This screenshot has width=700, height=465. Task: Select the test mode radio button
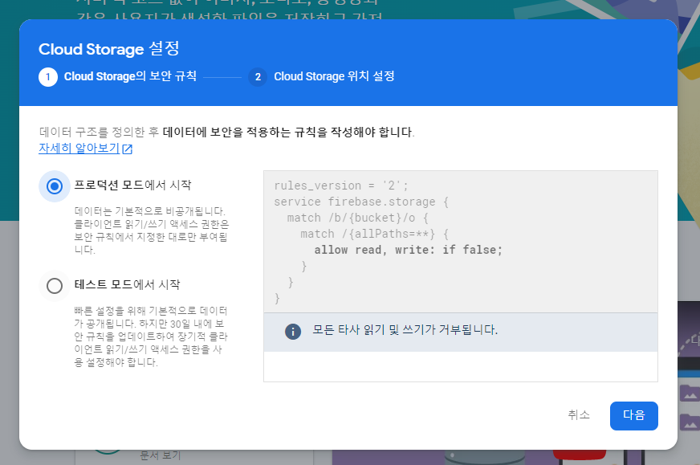tap(55, 285)
